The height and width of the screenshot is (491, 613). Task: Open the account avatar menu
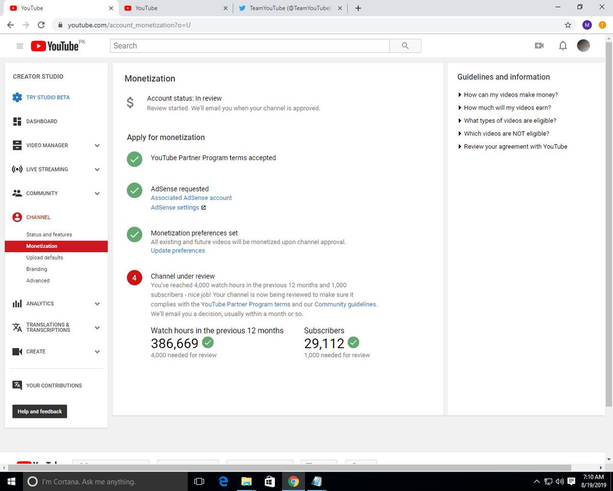tap(583, 46)
